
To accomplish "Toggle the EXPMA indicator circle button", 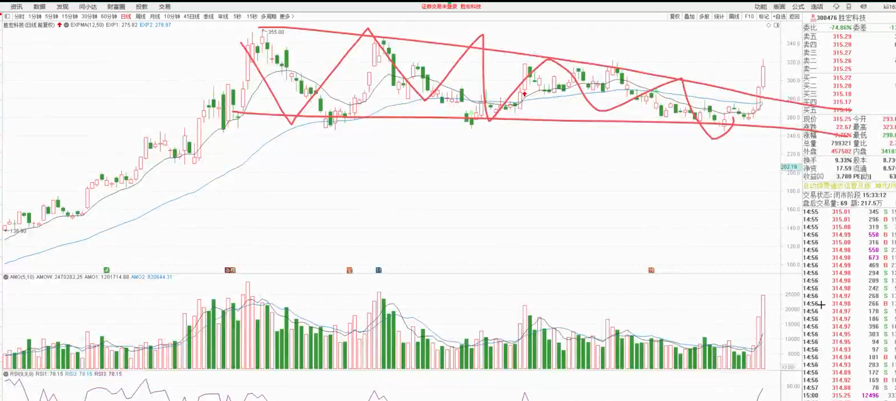I will [66, 25].
